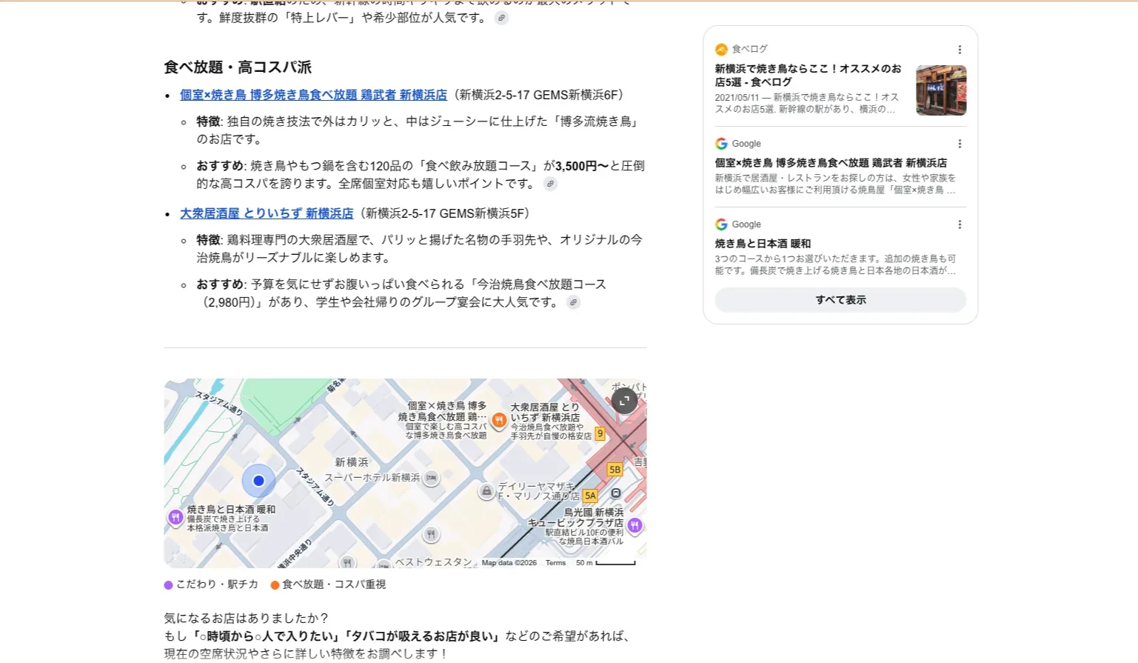Click purple pin for 鳥光國 新横浜キュービックプラザ店

pyautogui.click(x=635, y=525)
